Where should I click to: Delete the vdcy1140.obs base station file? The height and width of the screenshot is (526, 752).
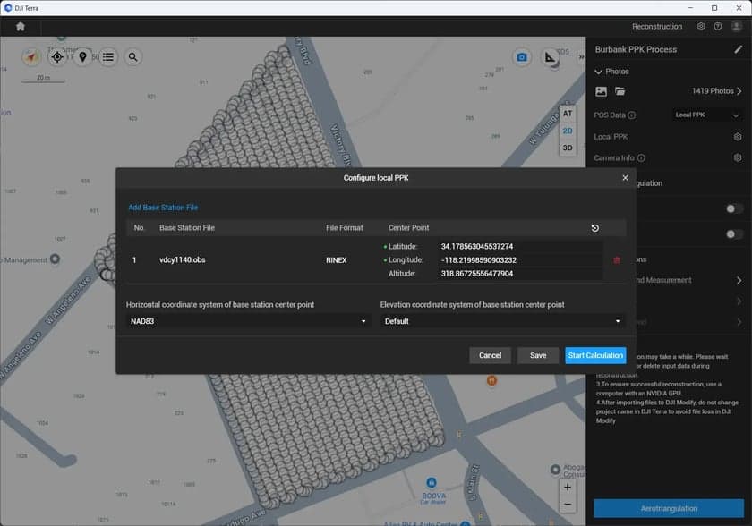tap(616, 260)
